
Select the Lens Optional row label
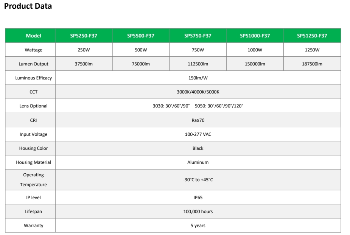[31, 106]
